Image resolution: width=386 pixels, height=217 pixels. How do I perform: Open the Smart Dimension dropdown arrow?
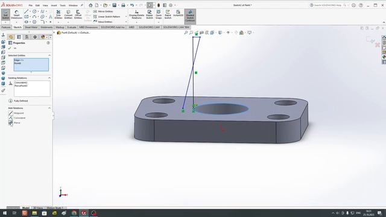(16, 22)
